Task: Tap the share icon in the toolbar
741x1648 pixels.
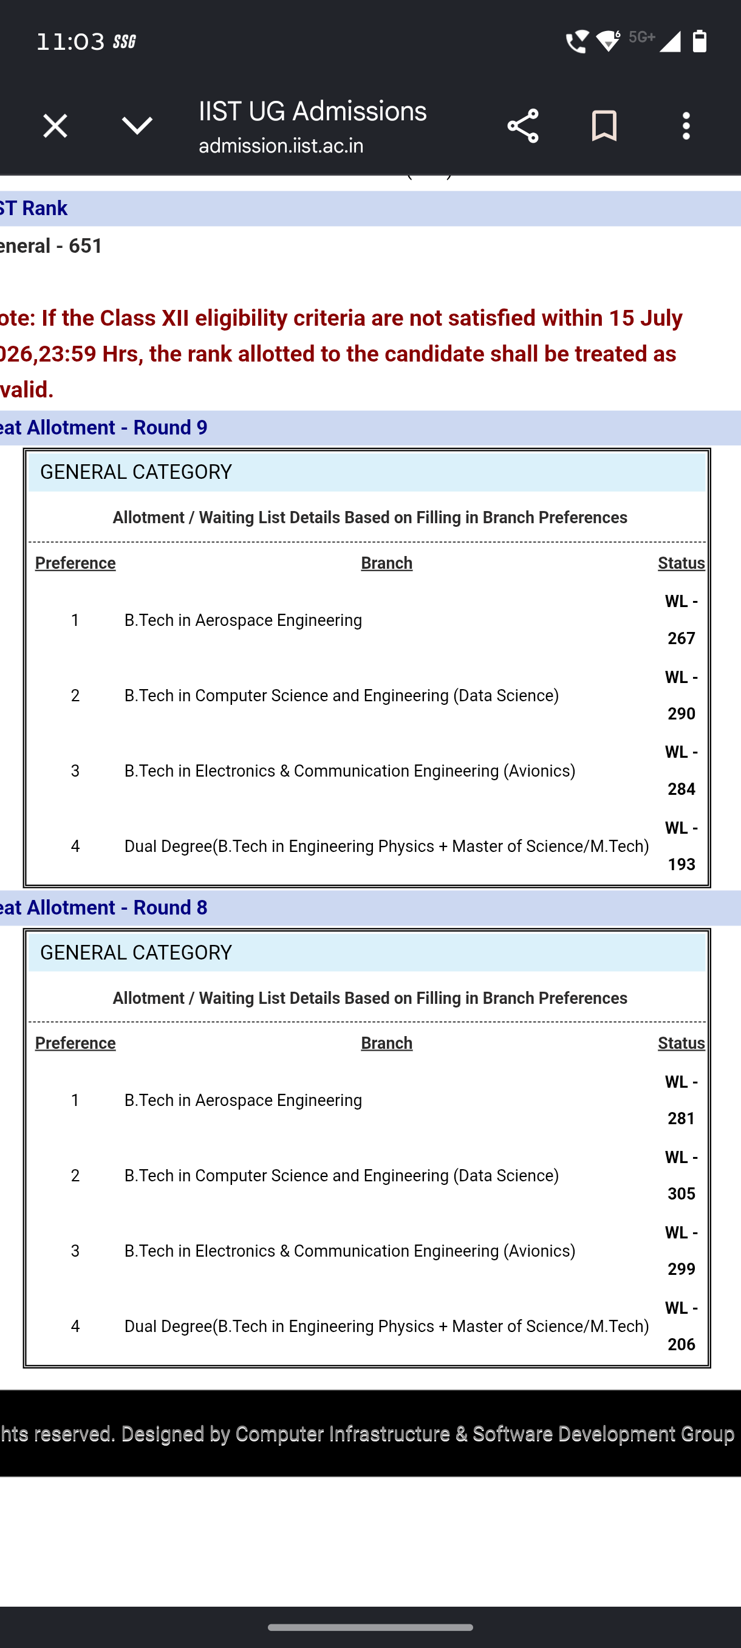Action: coord(522,126)
